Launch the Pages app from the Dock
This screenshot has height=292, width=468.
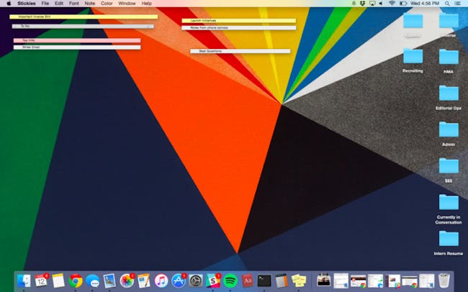click(144, 280)
